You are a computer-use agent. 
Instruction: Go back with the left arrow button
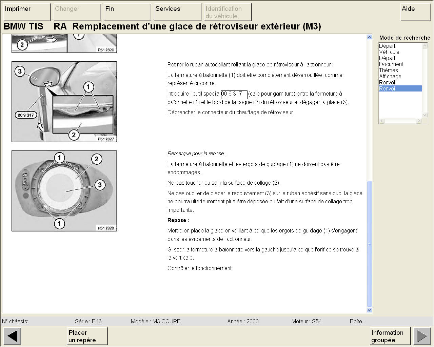pos(12,336)
